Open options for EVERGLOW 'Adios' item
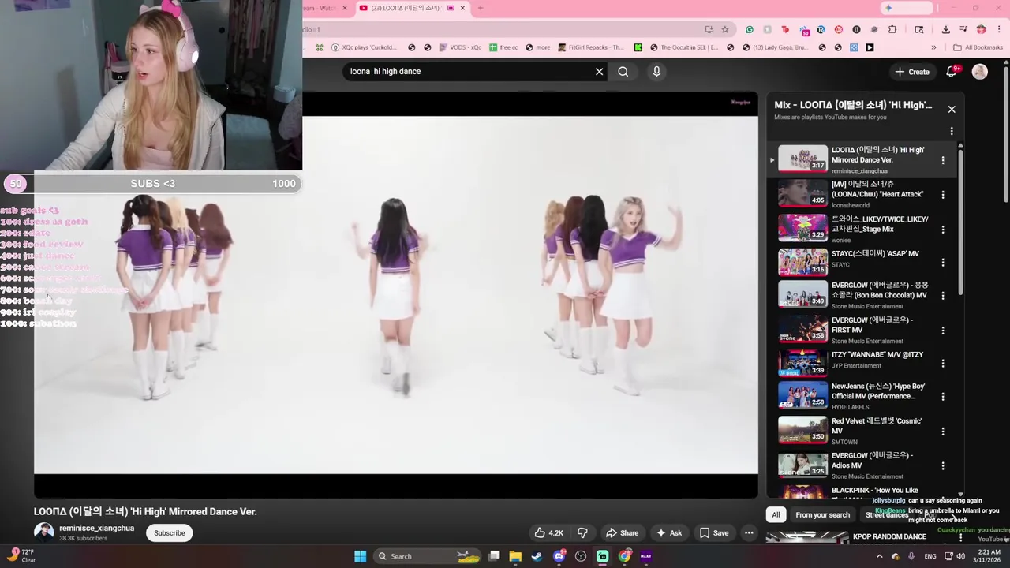 click(x=943, y=466)
